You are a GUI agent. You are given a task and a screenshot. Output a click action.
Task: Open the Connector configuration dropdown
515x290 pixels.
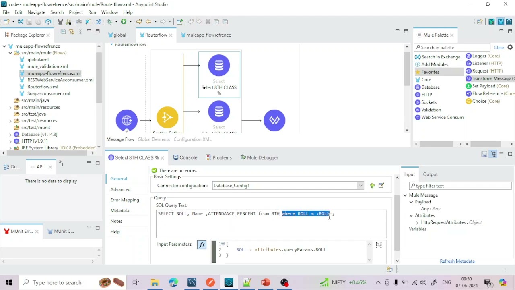tap(360, 186)
